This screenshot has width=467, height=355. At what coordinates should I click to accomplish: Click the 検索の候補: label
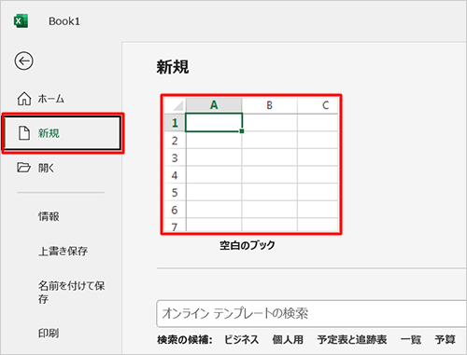point(185,339)
